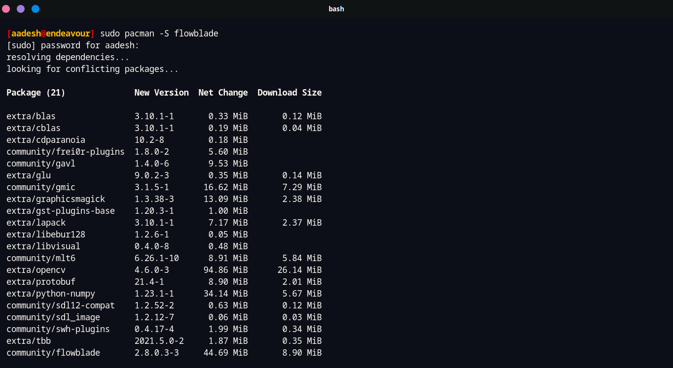This screenshot has height=368, width=673.
Task: Click the Package (21) column header
Action: pyautogui.click(x=35, y=92)
